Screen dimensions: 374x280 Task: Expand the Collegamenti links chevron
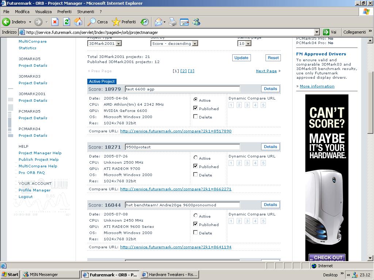pos(370,31)
